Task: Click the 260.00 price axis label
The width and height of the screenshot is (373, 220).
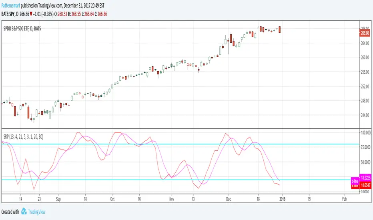Action: click(x=365, y=58)
